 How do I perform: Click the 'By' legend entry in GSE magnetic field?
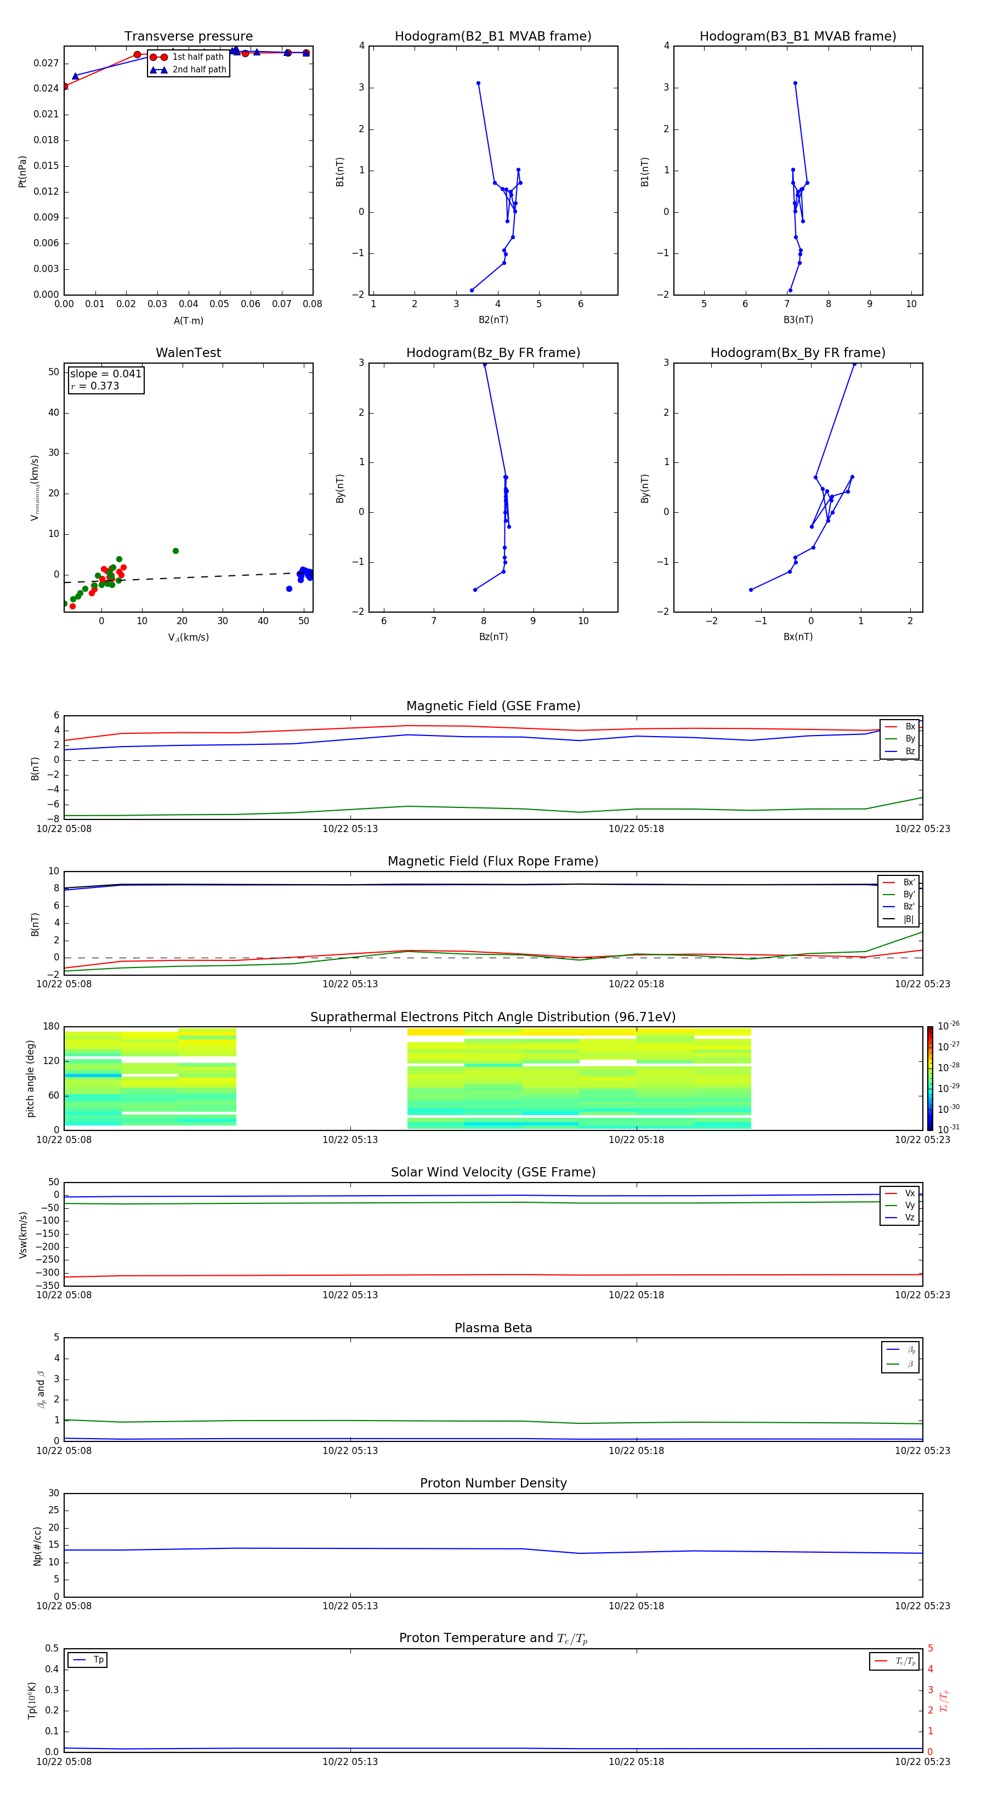[900, 738]
